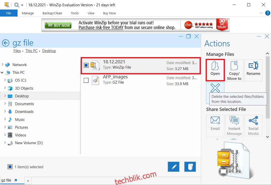Maximize the gz file pane

coord(188,36)
